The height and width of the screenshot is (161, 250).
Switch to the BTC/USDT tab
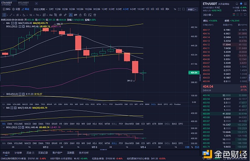[x=23, y=3]
